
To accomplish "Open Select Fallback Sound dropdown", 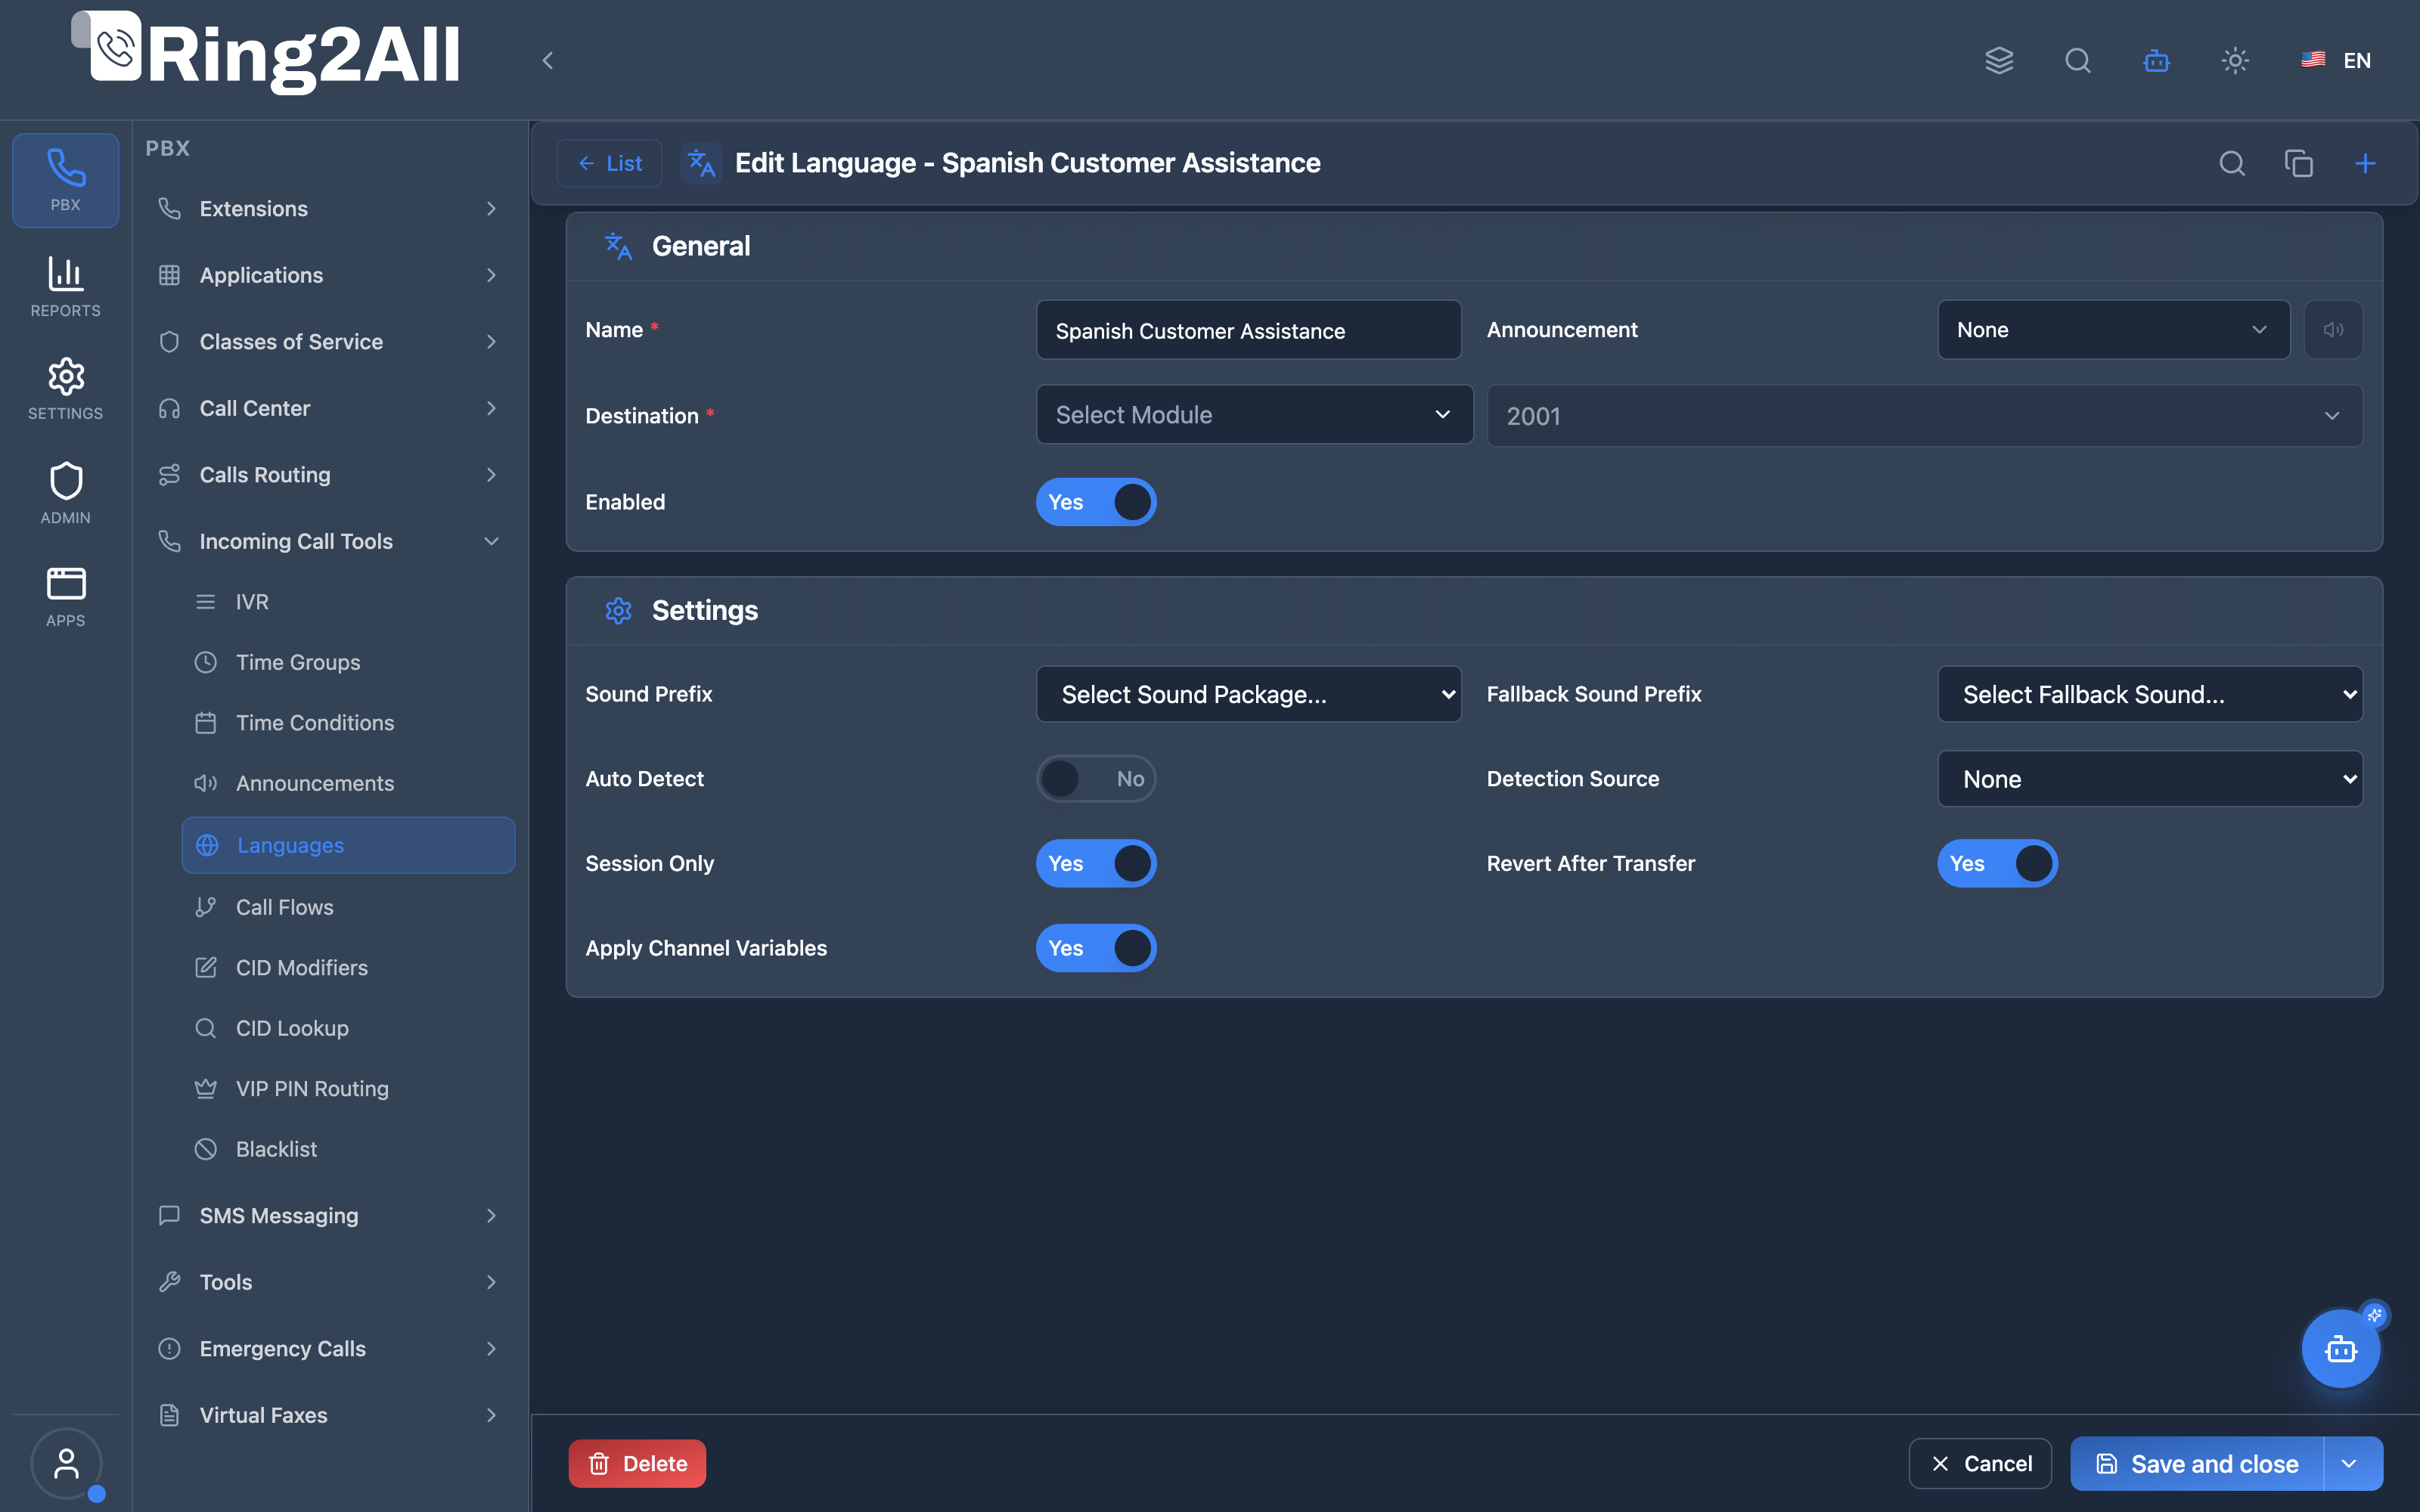I will point(2150,694).
